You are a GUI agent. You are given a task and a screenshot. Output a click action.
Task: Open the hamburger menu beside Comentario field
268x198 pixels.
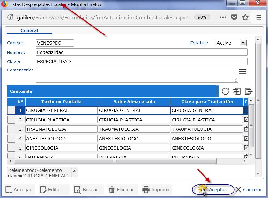[243, 72]
